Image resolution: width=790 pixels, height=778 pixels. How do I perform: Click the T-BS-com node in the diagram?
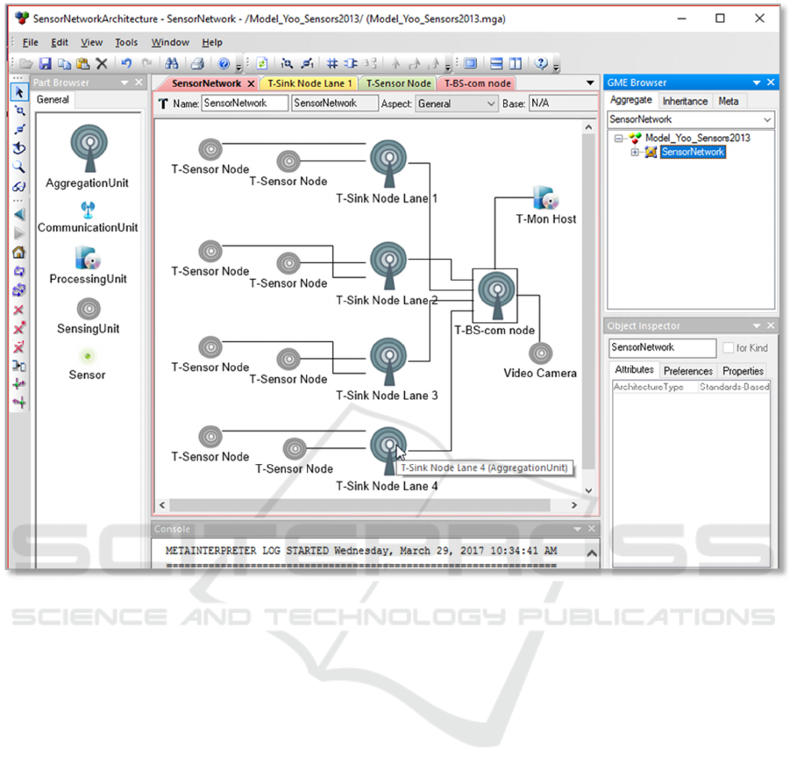pos(495,296)
